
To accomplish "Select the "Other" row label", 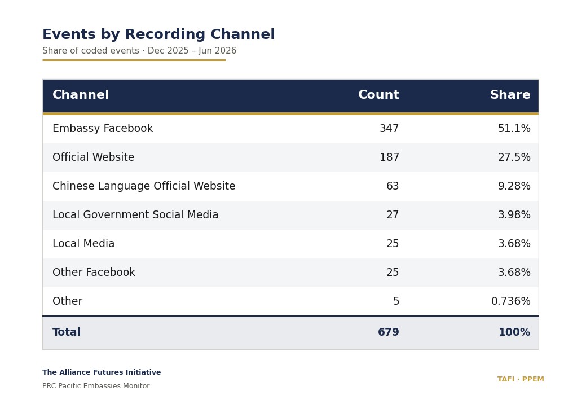I will pyautogui.click(x=67, y=301).
